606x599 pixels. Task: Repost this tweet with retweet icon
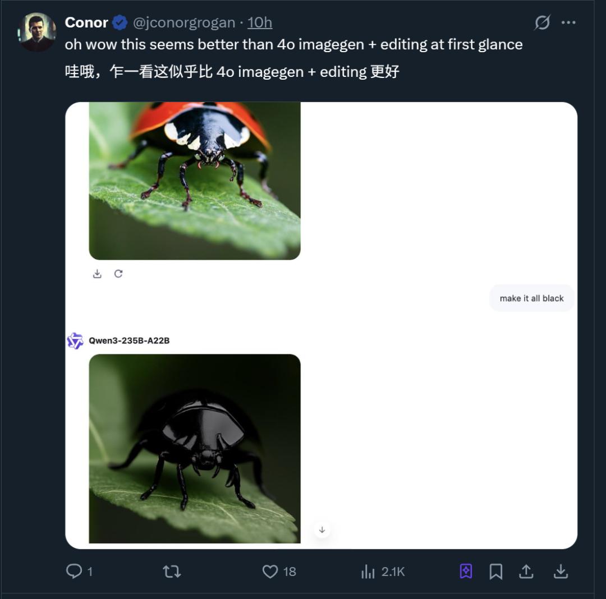click(x=172, y=571)
